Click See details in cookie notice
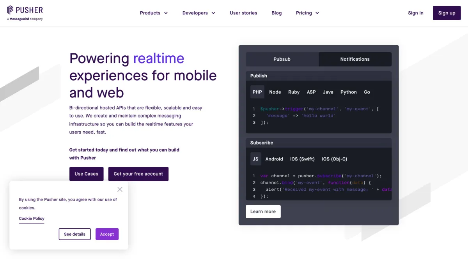468x259 pixels. [74, 234]
